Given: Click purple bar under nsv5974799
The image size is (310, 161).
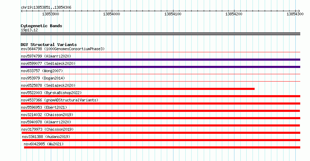Looking at the screenshot, I should (160, 60).
